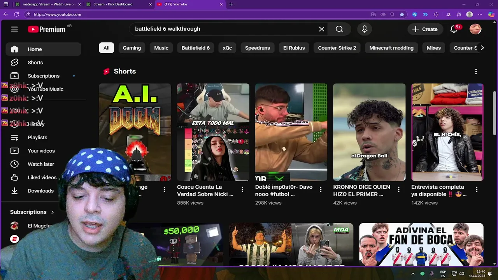Show more chips with the right arrow
This screenshot has width=498, height=280.
[482, 48]
